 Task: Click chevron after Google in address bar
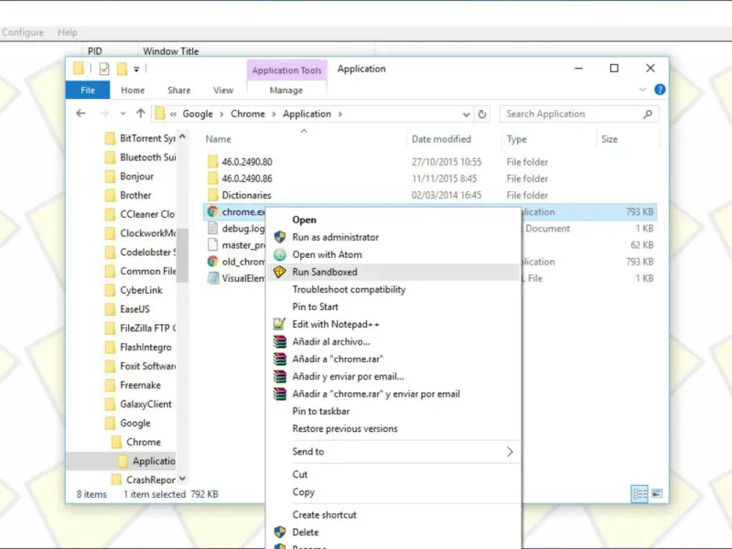221,114
